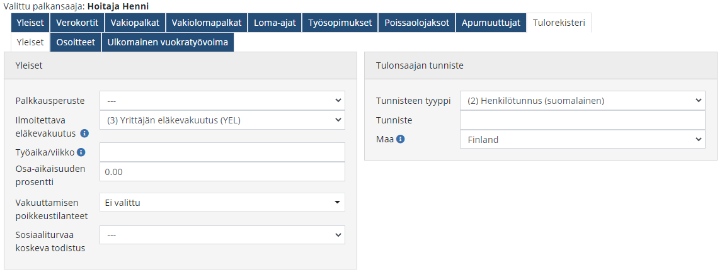Click the Tunniste text field
This screenshot has width=722, height=272.
[x=582, y=120]
